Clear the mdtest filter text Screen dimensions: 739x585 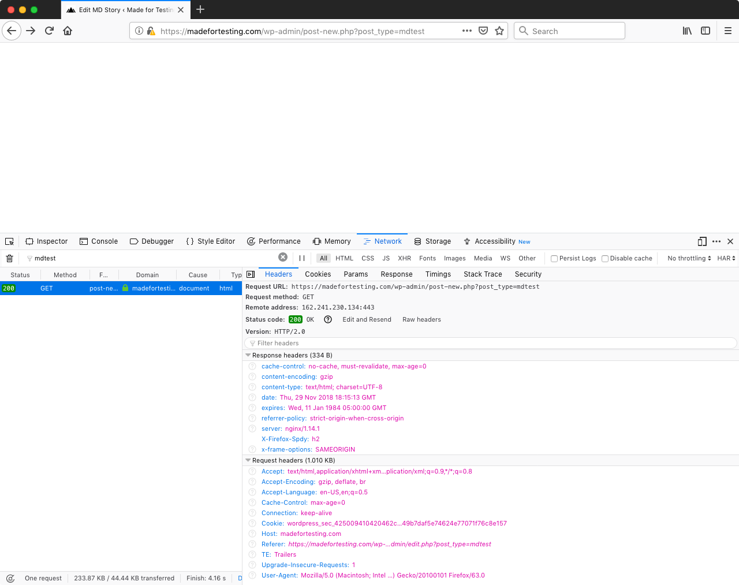(x=283, y=257)
